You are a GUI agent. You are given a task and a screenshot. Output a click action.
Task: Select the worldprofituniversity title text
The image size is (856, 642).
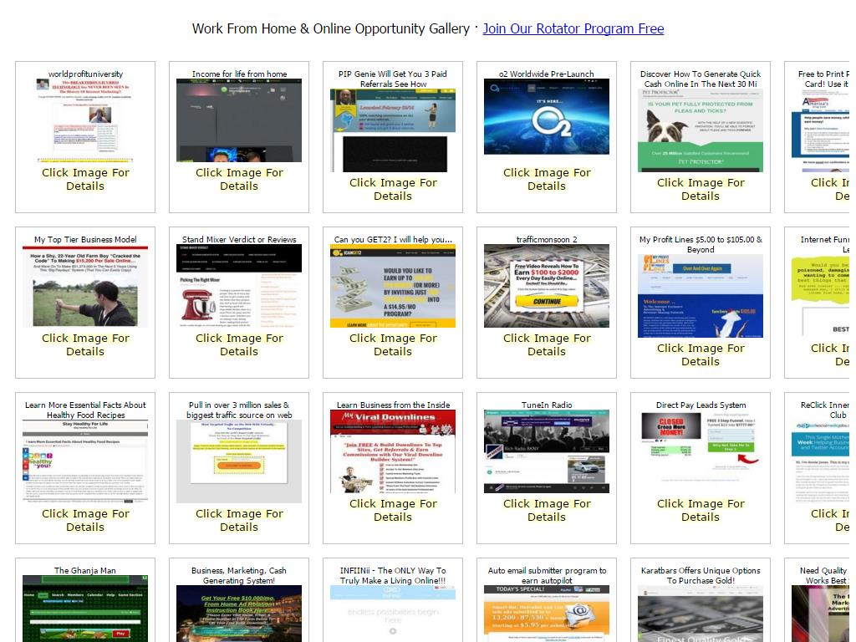point(85,74)
